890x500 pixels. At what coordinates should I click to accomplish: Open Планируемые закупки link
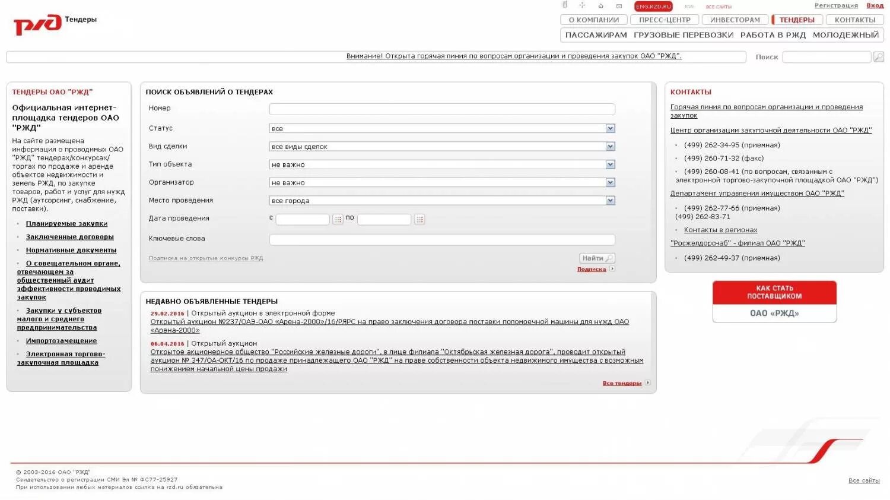coord(66,224)
